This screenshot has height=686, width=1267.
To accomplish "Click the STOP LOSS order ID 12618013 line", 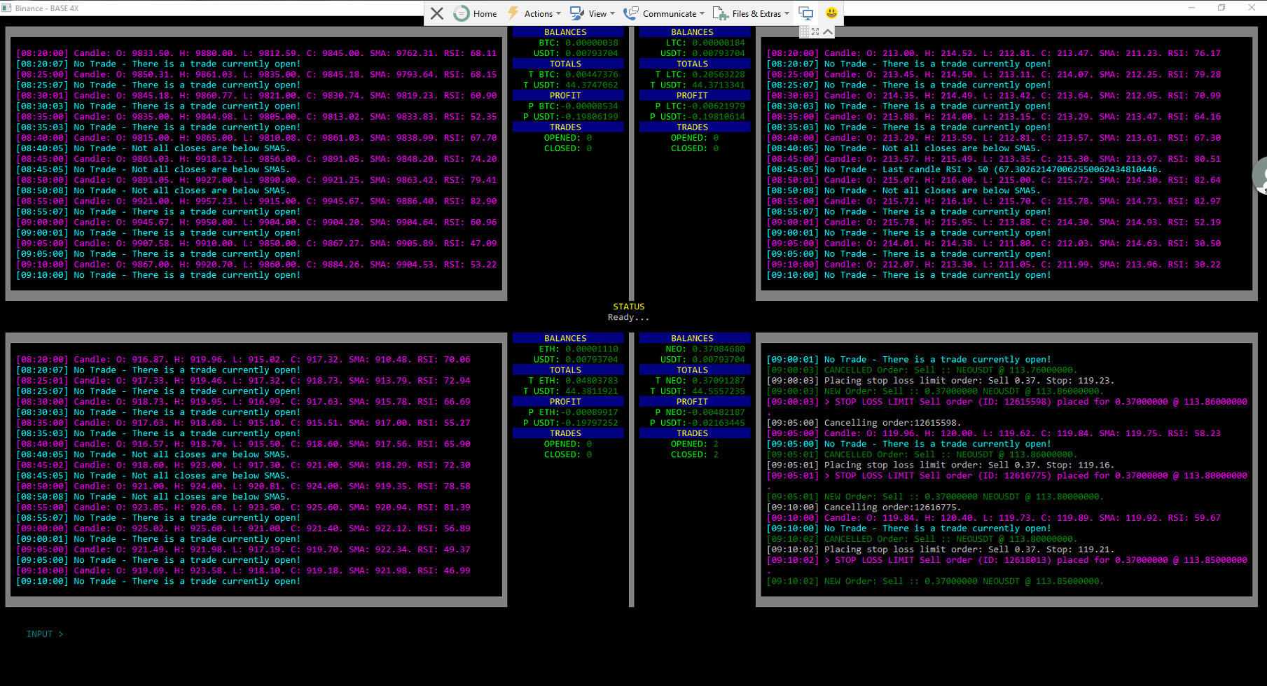I will 1006,560.
